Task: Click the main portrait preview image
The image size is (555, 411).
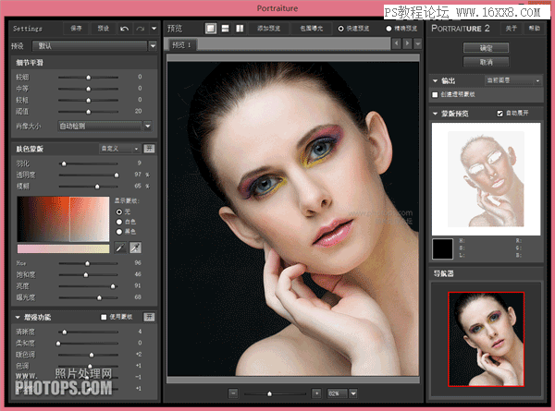Action: click(x=293, y=219)
